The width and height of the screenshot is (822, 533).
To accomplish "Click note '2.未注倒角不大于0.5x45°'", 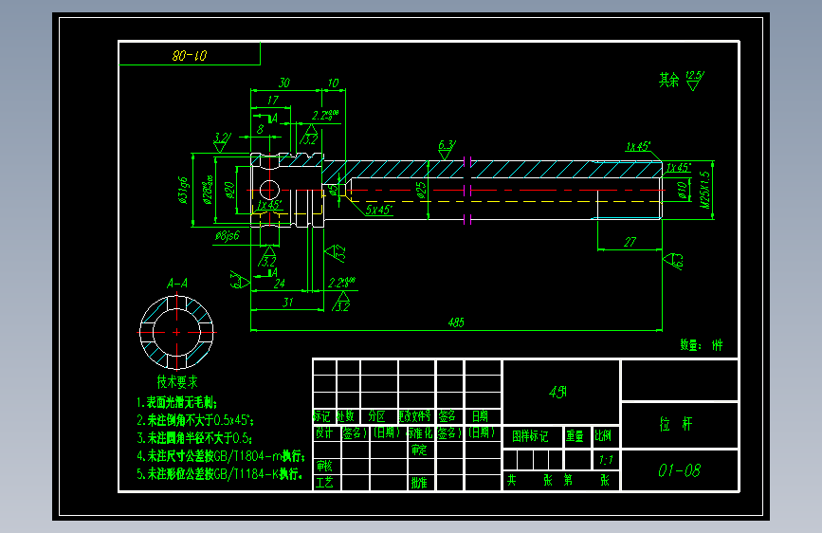I will click(195, 420).
